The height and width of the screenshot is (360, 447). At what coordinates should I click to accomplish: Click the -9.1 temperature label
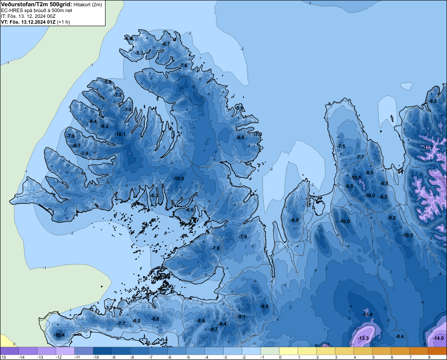(241, 317)
